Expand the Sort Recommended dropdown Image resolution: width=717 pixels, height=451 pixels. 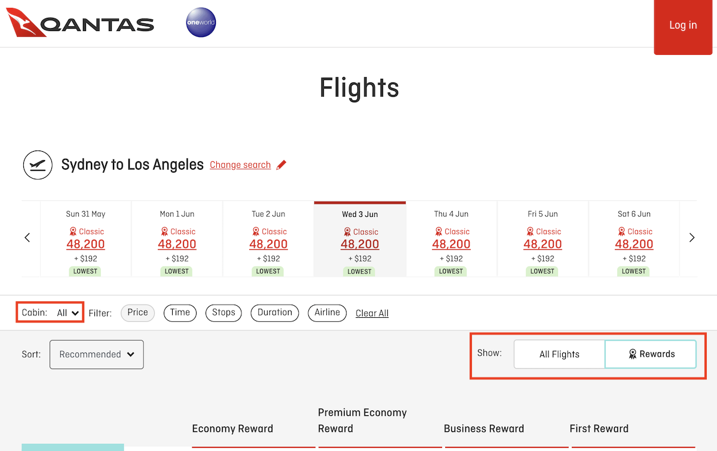pos(97,354)
